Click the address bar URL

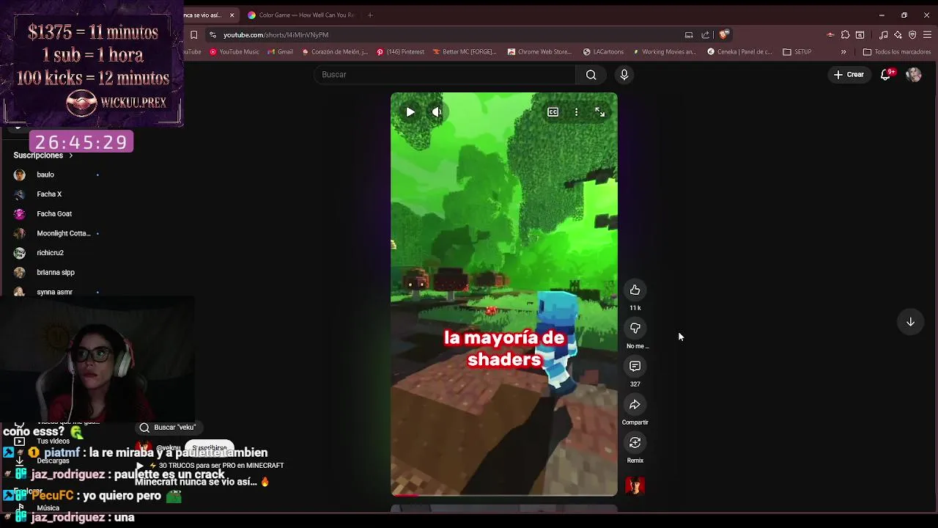point(276,34)
